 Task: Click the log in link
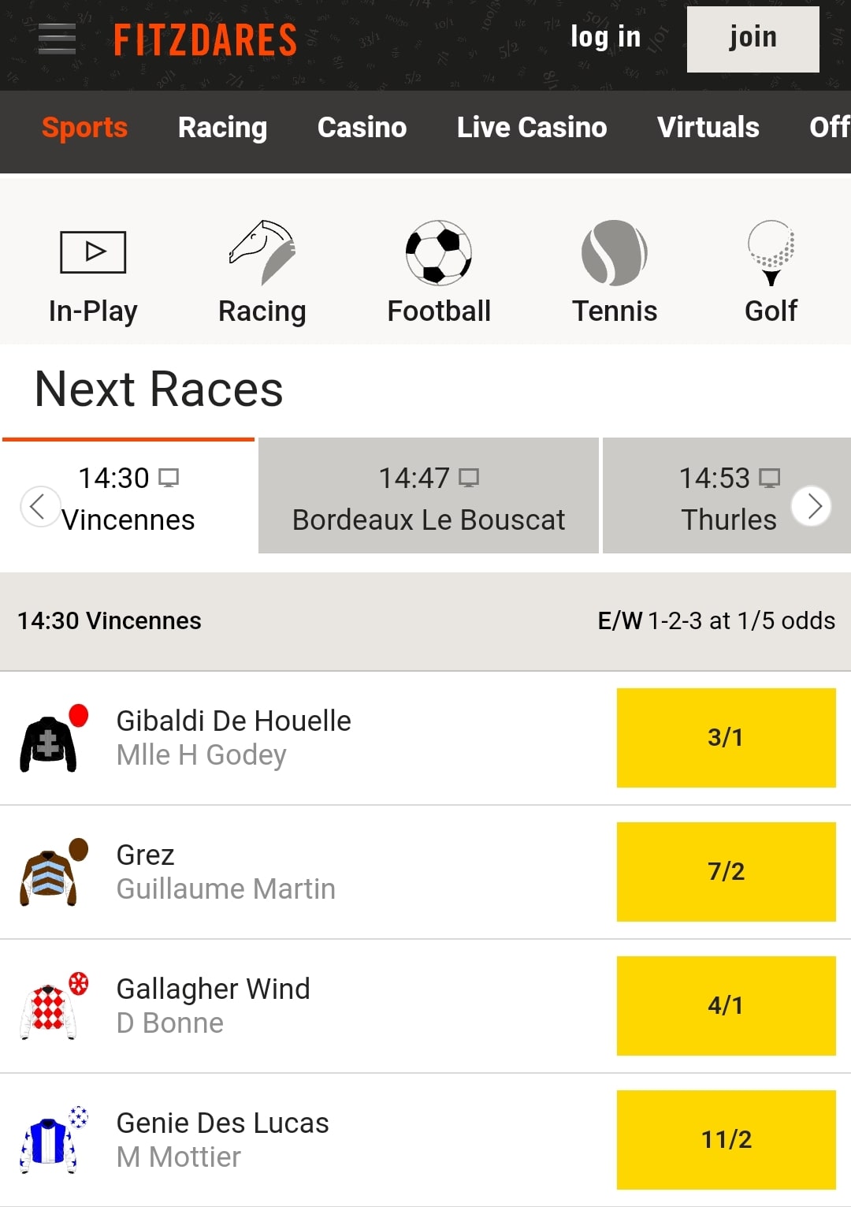tap(605, 37)
